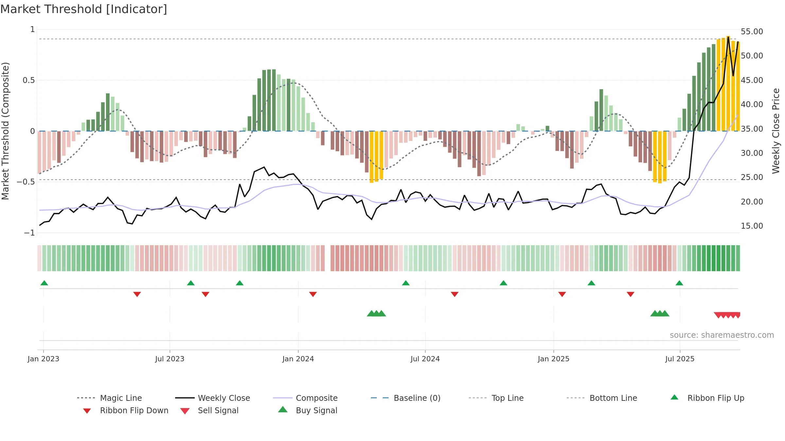Click the Jan 2024 x-axis label

click(x=298, y=359)
